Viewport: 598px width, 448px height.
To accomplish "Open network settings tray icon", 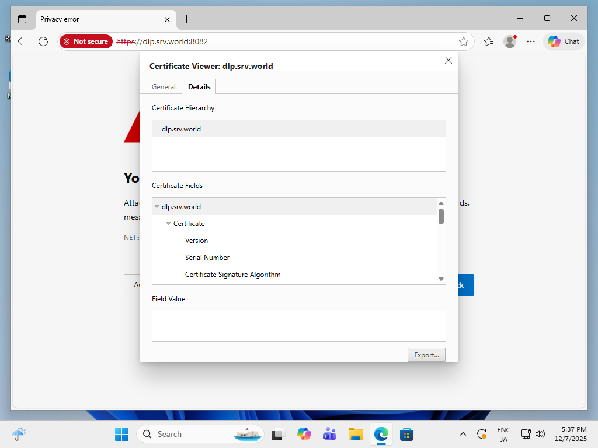I will [526, 434].
